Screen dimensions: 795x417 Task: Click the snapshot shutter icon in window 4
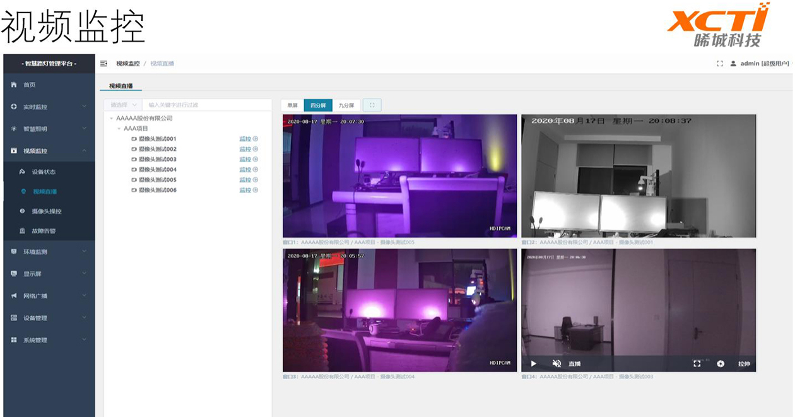(x=721, y=364)
